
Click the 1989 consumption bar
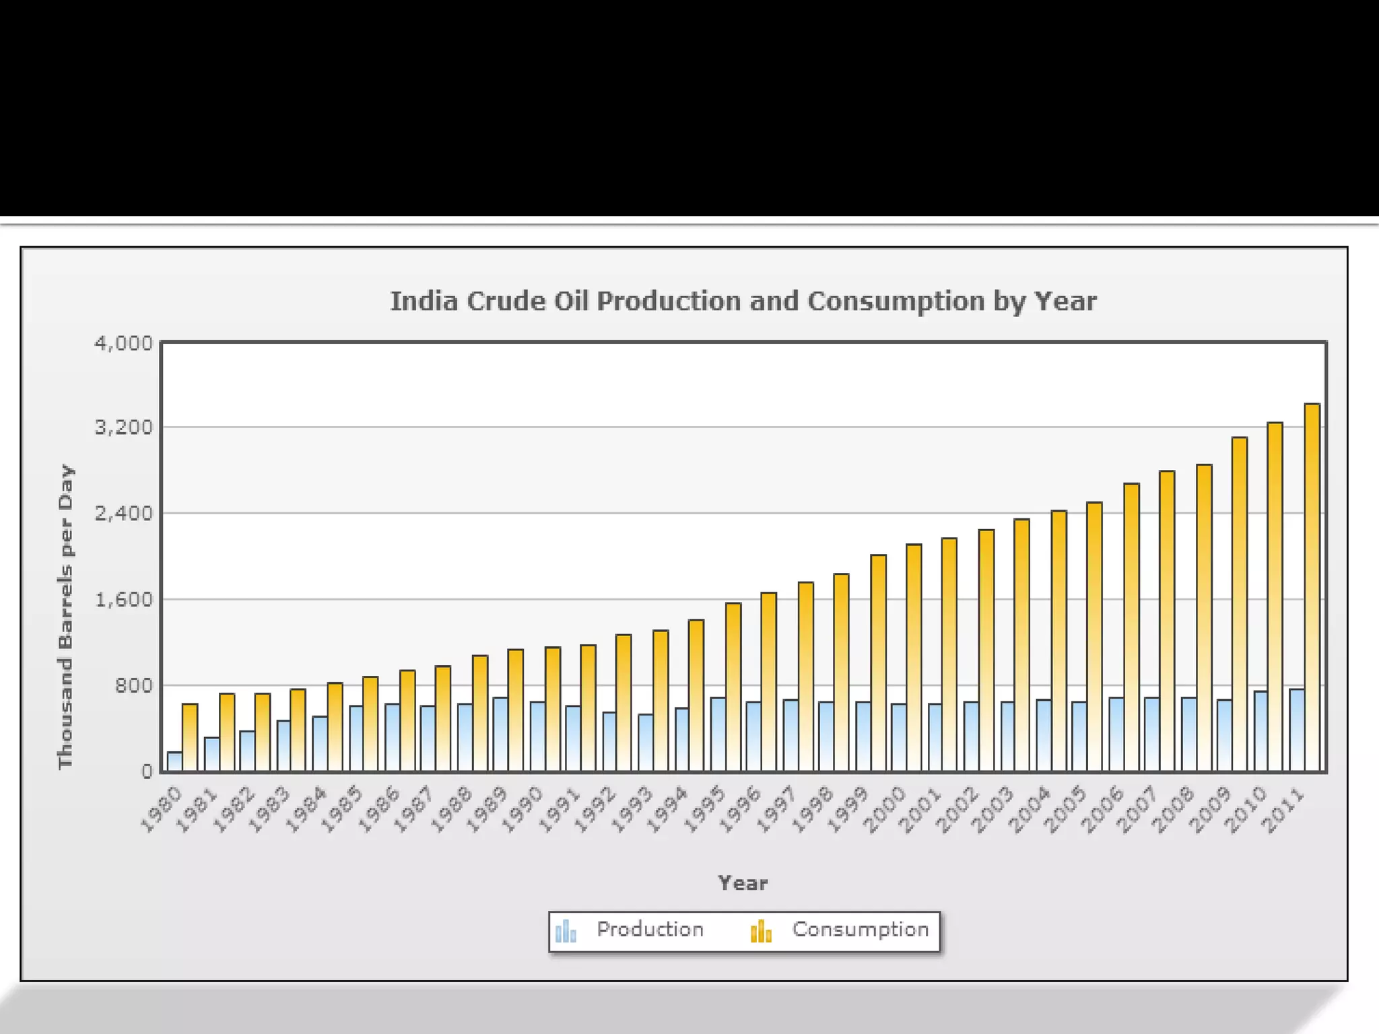516,710
